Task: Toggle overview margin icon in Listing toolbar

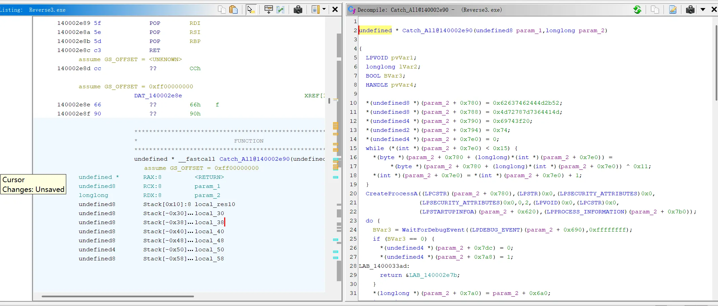Action: click(x=315, y=9)
